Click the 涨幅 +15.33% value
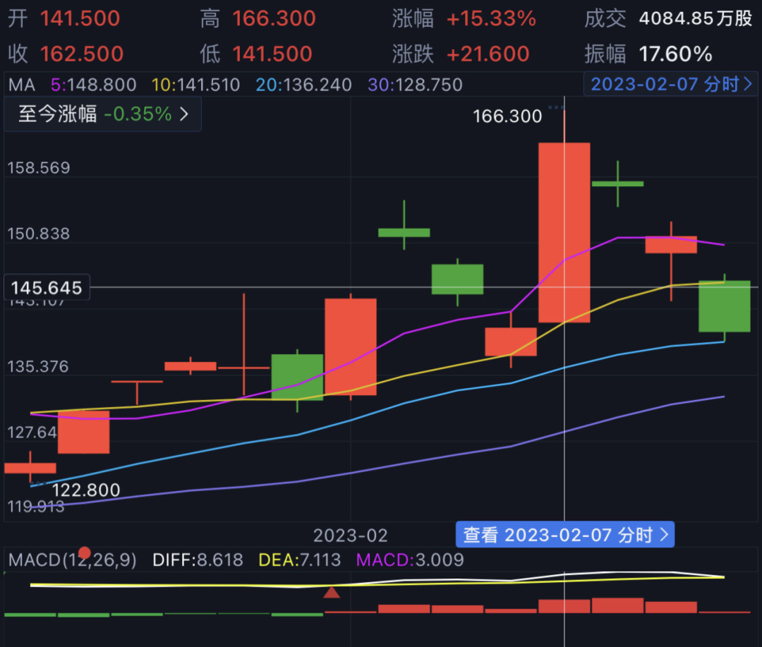The height and width of the screenshot is (647, 762). pyautogui.click(x=491, y=19)
